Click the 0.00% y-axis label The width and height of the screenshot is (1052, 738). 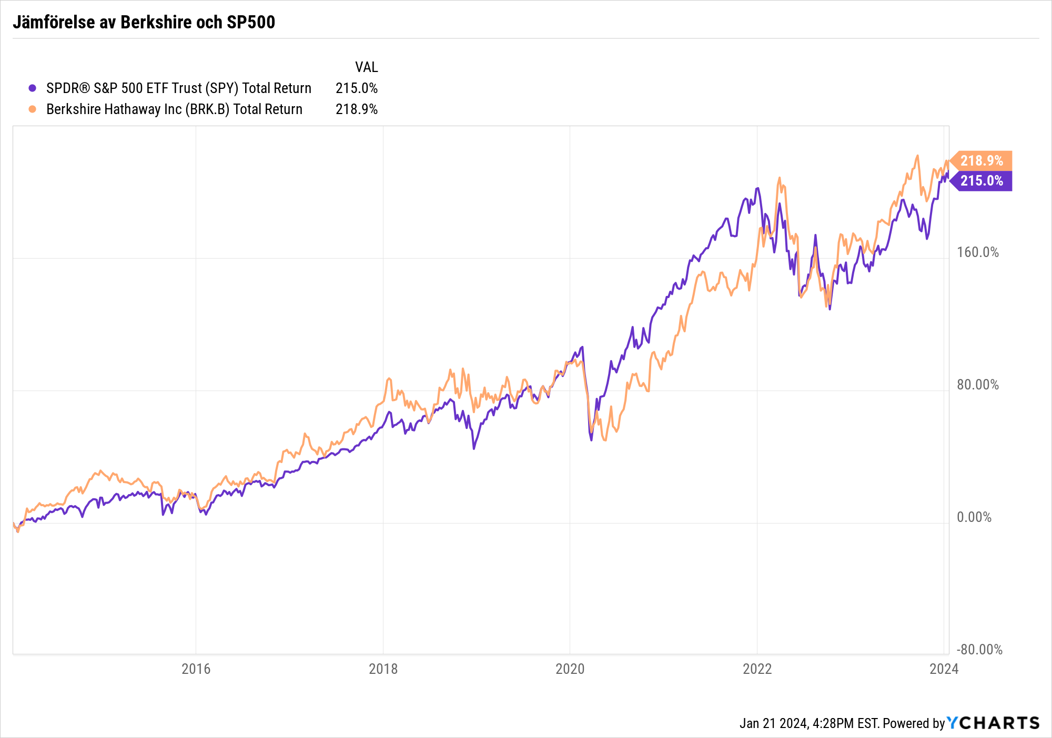[974, 517]
